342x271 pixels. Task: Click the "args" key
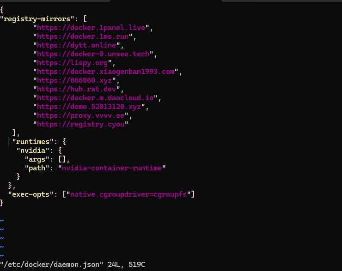[37, 159]
